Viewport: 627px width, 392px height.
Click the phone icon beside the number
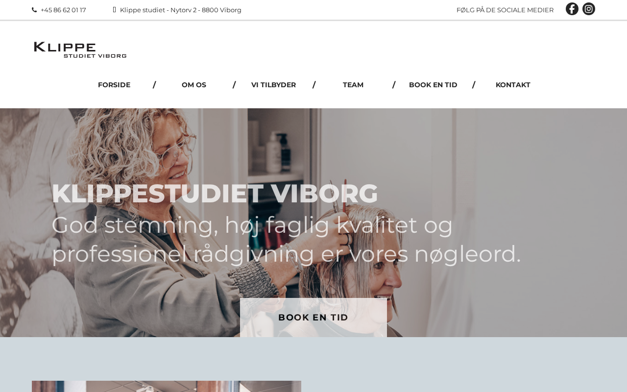click(34, 10)
